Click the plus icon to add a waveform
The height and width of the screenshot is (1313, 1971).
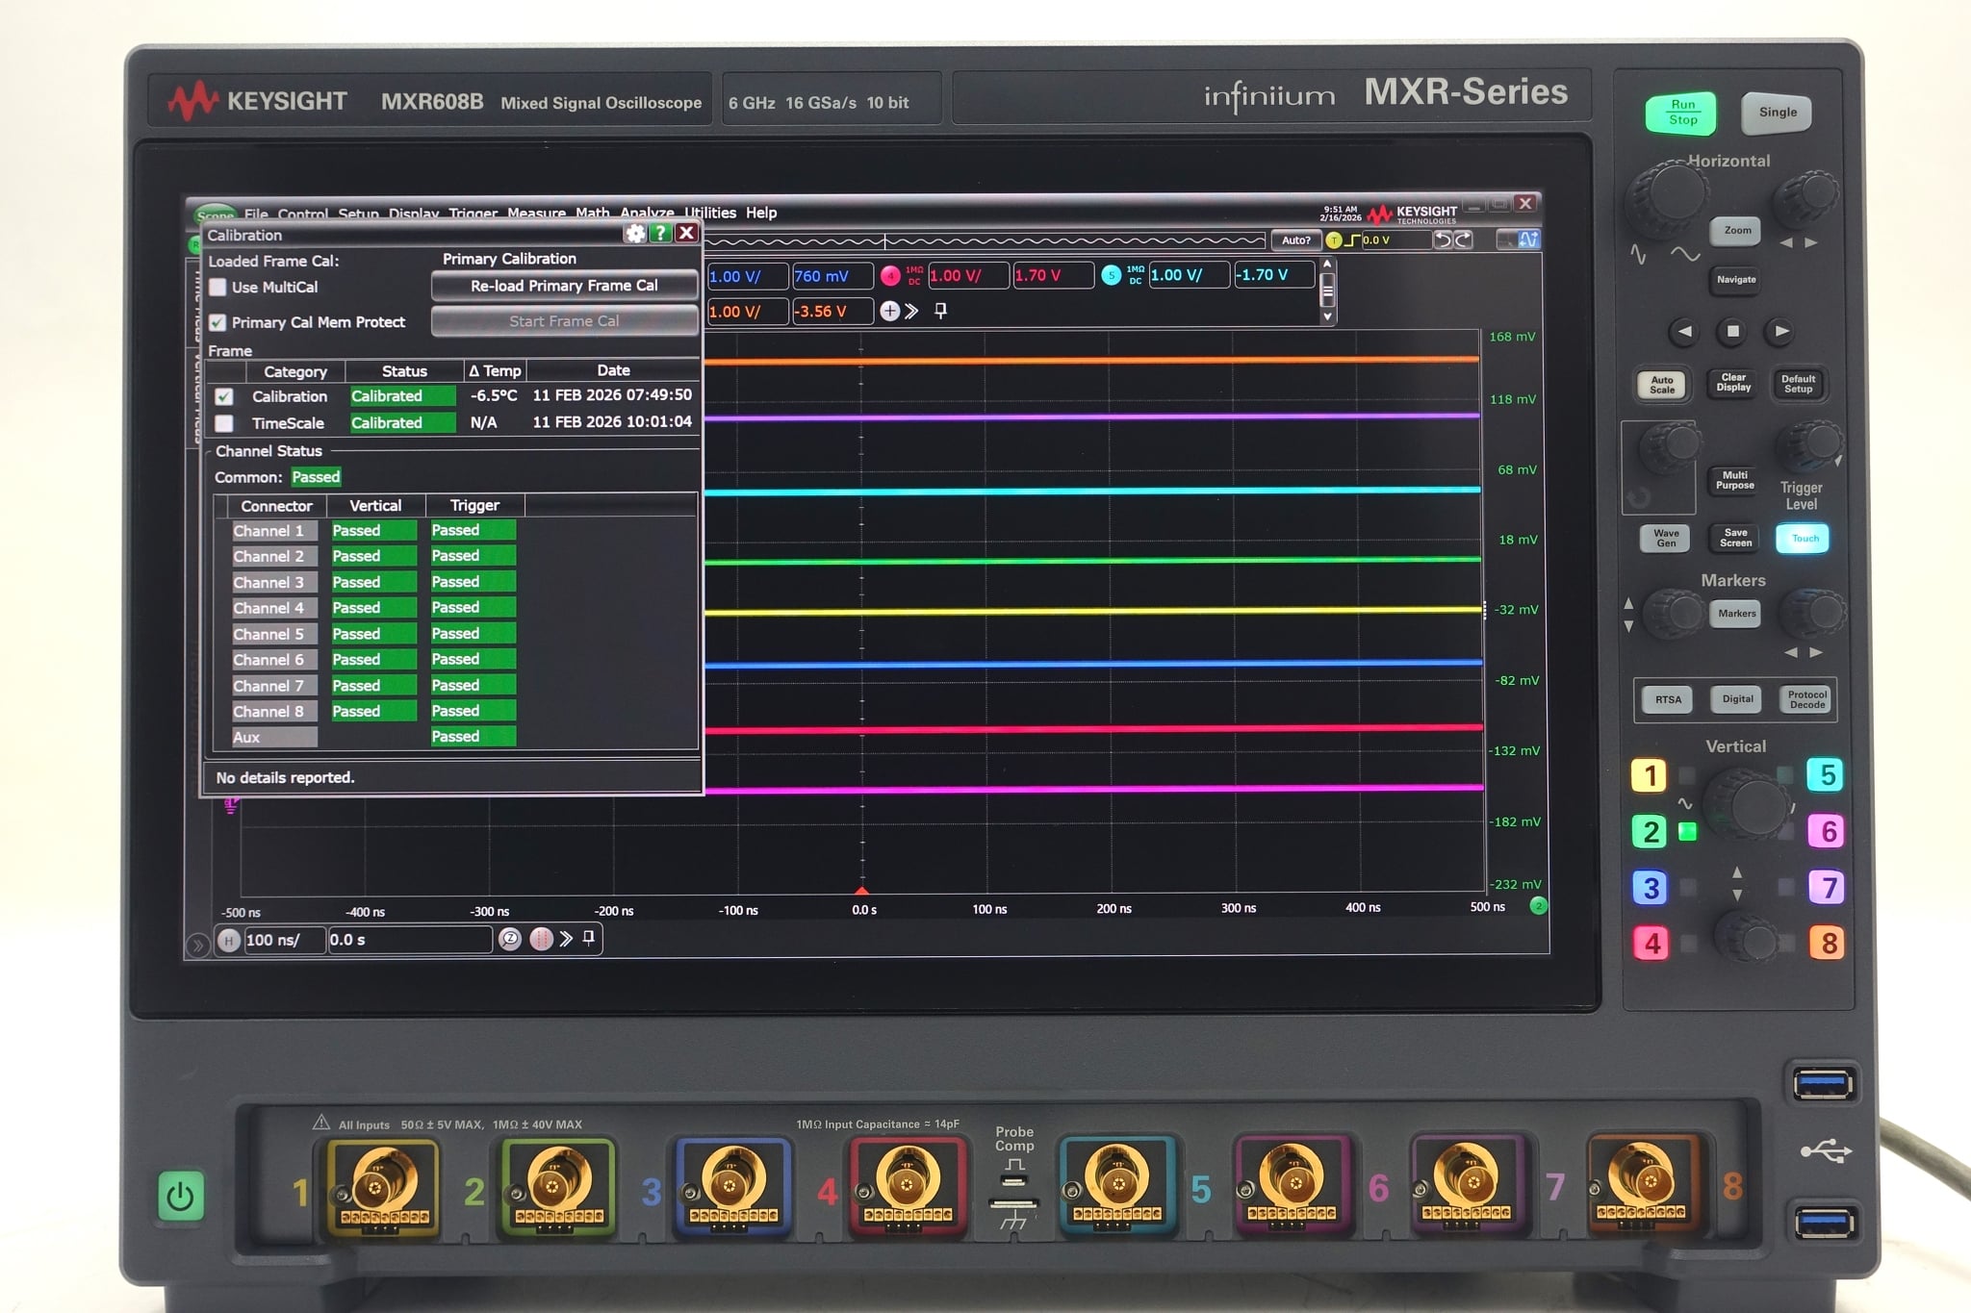pos(889,311)
